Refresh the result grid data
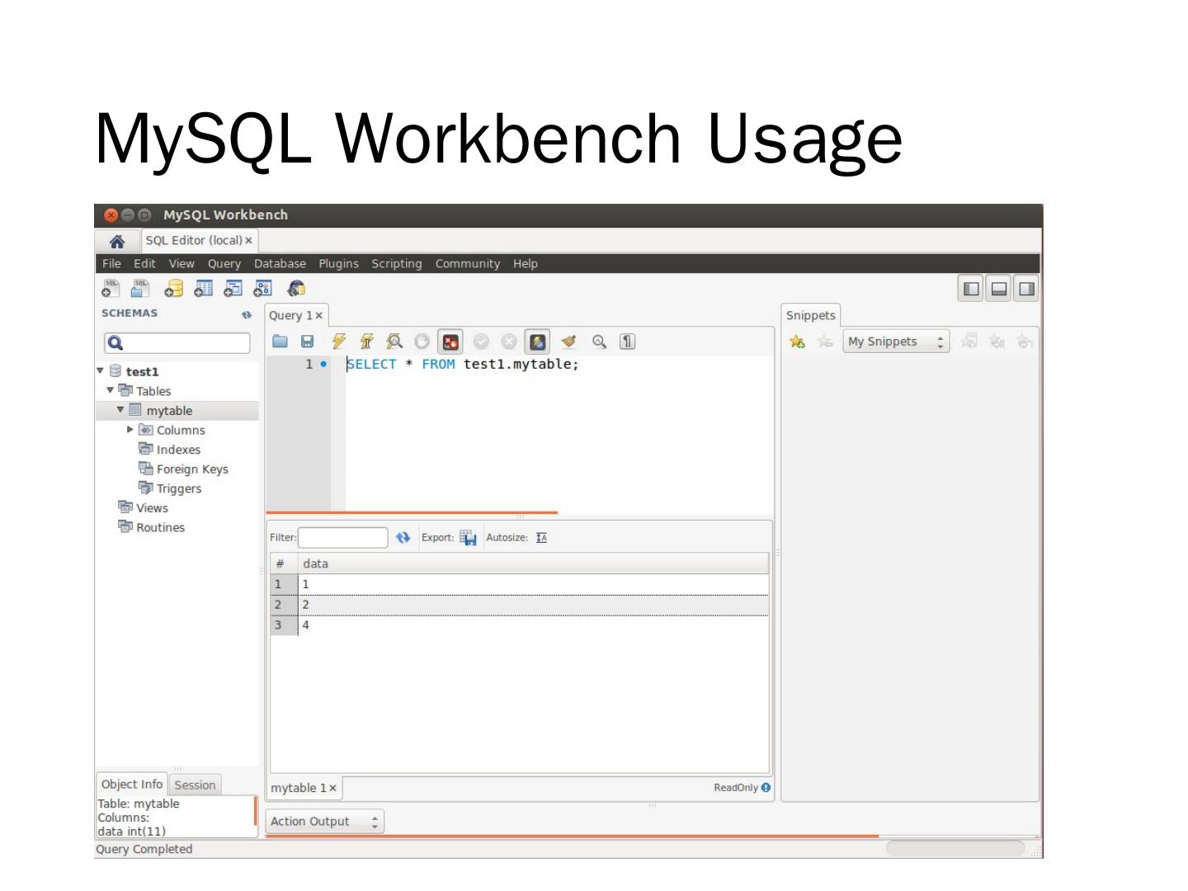1188x891 pixels. (x=403, y=538)
